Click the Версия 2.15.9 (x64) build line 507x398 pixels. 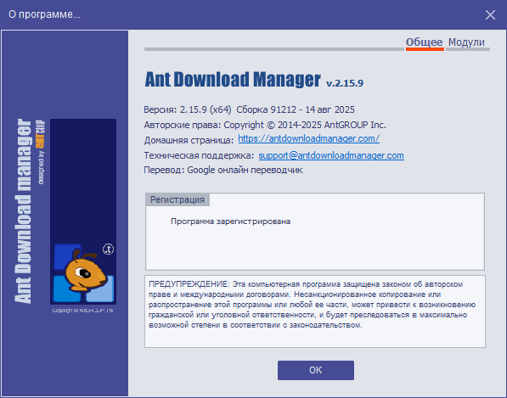[x=249, y=109]
